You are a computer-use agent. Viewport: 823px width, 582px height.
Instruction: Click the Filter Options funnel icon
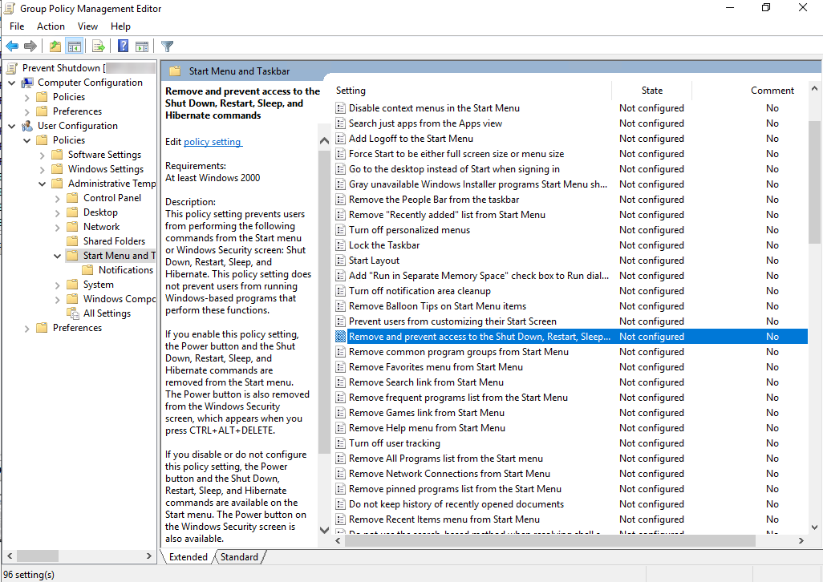tap(166, 46)
